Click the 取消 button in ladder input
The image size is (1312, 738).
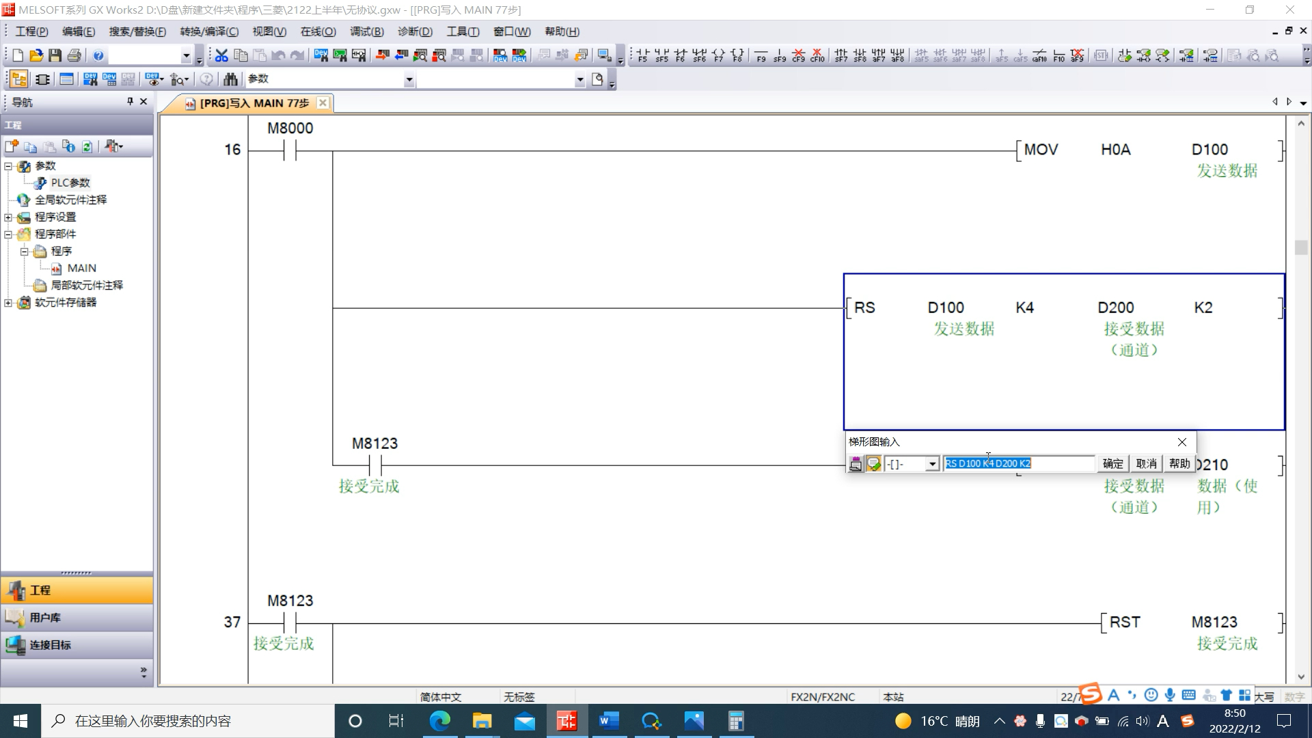1146,464
